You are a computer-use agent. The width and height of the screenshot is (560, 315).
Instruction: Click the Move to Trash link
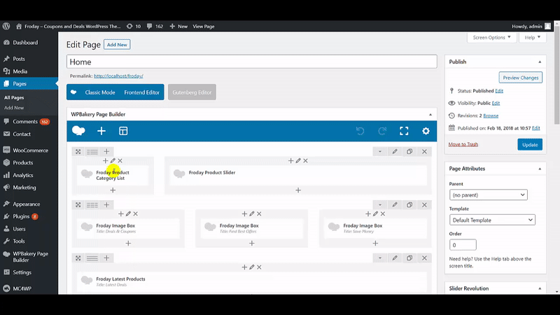pyautogui.click(x=463, y=144)
